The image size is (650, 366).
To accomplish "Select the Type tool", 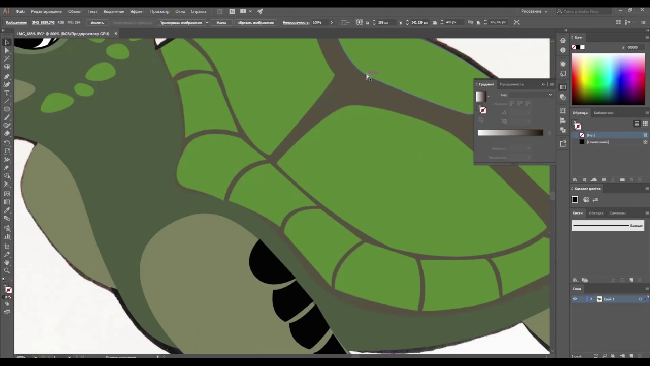I will 7,93.
